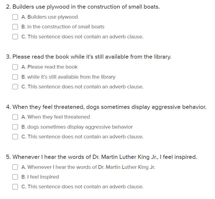Mark option C under question 5
The width and height of the screenshot is (215, 199).
pos(15,187)
